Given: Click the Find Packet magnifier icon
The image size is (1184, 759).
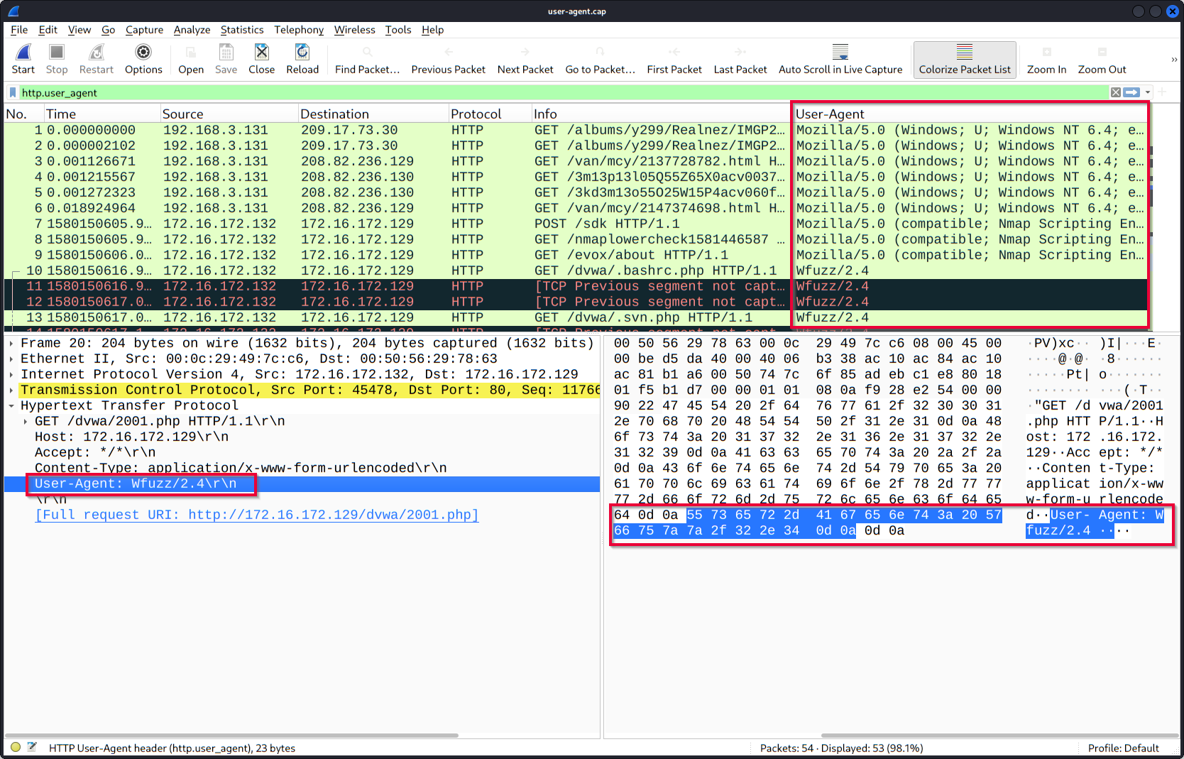Looking at the screenshot, I should [367, 53].
